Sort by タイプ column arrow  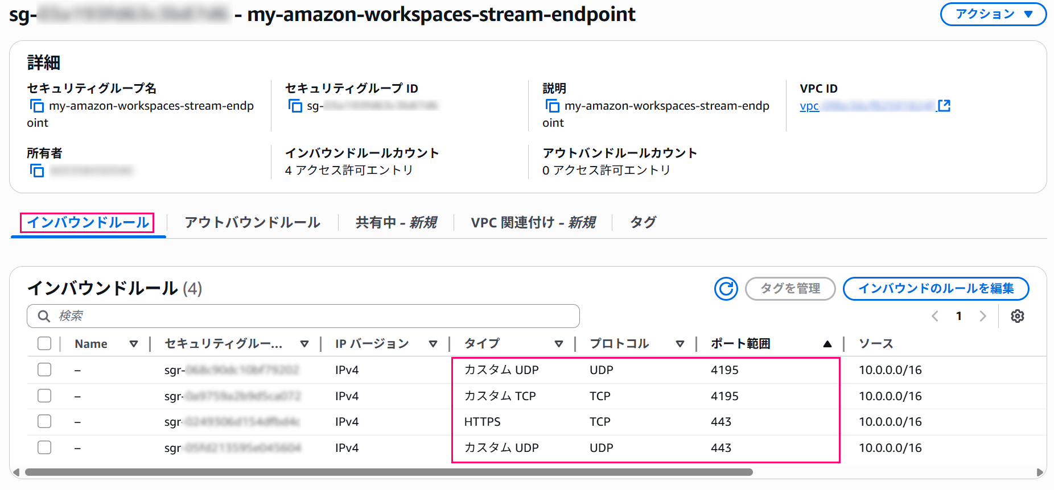click(x=559, y=344)
